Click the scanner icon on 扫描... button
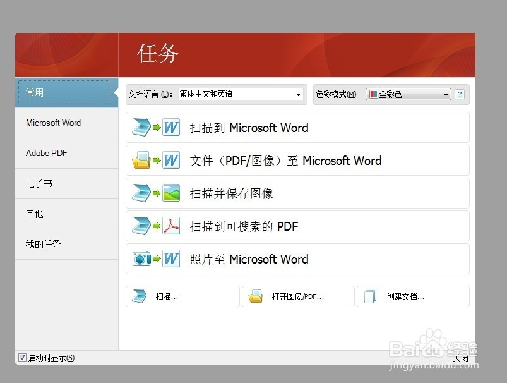507x383 pixels. tap(140, 296)
